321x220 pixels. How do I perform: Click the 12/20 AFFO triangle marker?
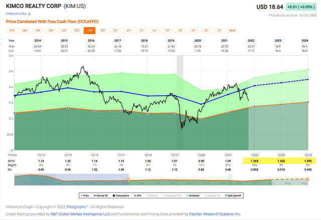(x=201, y=119)
